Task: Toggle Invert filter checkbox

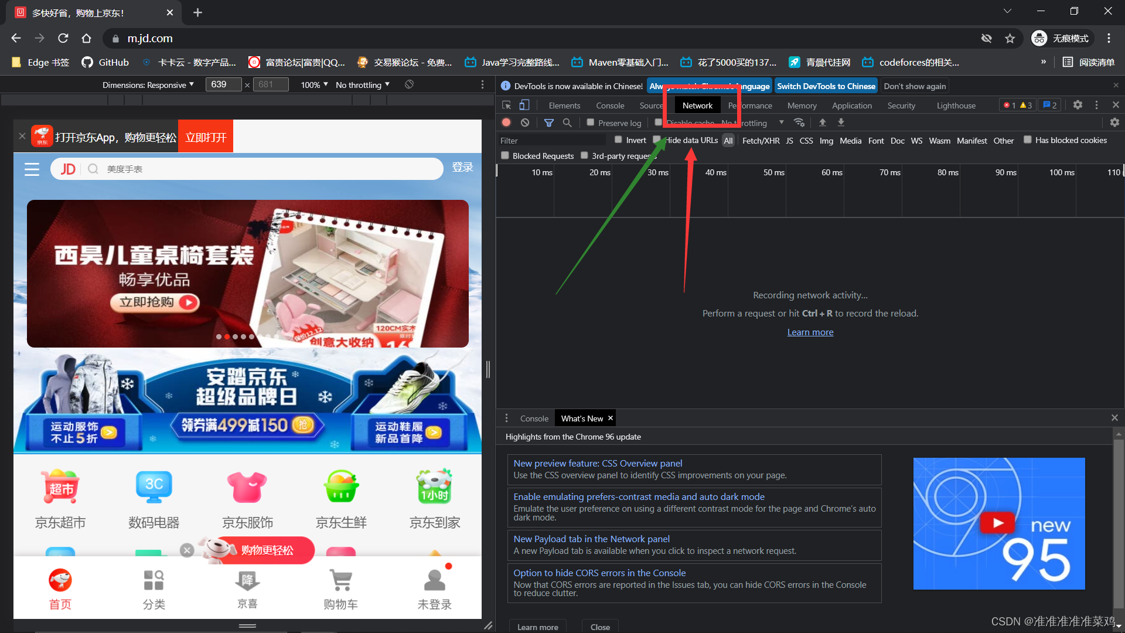Action: 618,139
